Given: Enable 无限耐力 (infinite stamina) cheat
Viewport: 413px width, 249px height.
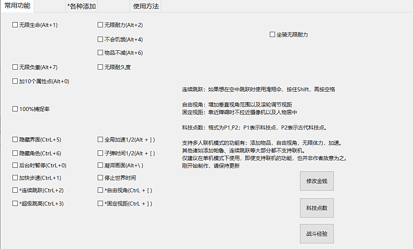Looking at the screenshot, I should click(100, 25).
